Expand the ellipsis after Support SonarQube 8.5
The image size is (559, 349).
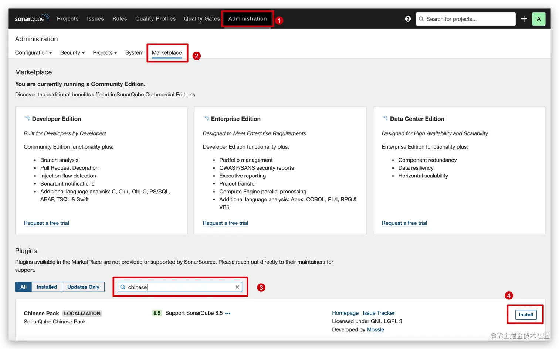228,314
